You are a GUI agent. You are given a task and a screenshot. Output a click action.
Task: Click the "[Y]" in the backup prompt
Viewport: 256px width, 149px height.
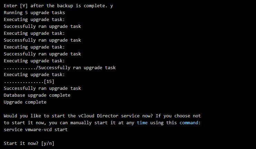[x=25, y=6]
